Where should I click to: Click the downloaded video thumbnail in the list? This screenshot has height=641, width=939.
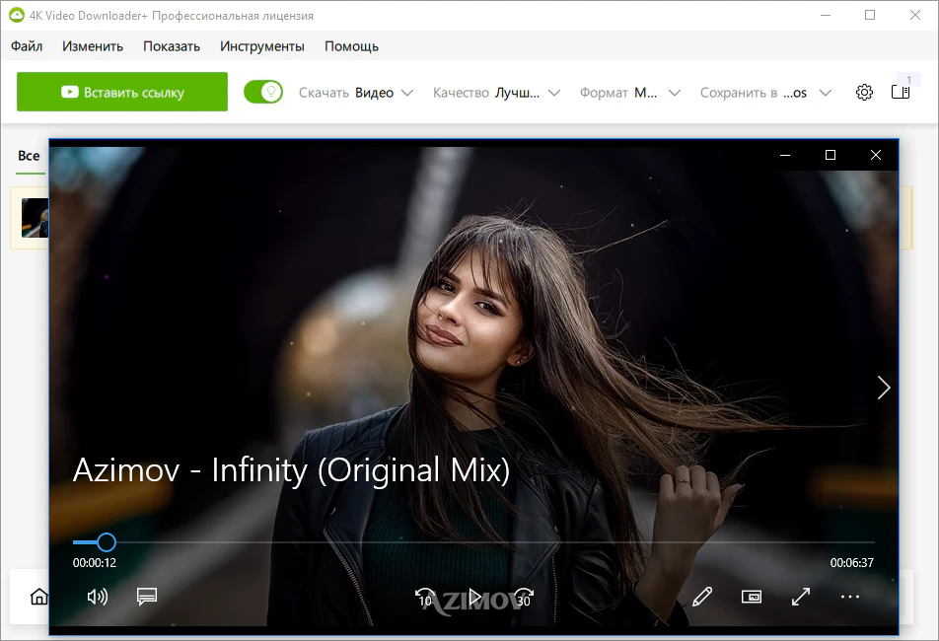[35, 218]
